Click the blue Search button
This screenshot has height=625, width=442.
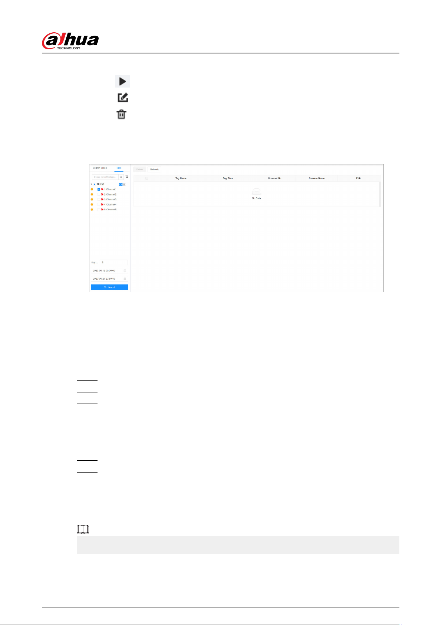coord(109,287)
